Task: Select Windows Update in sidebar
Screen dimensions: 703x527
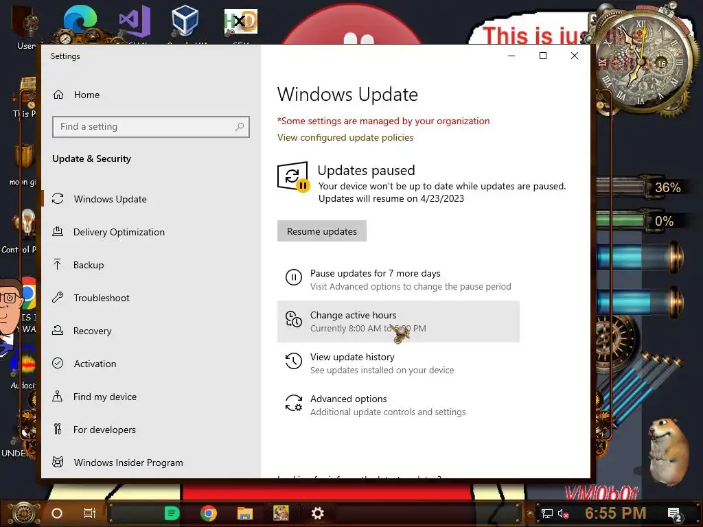Action: click(x=110, y=199)
